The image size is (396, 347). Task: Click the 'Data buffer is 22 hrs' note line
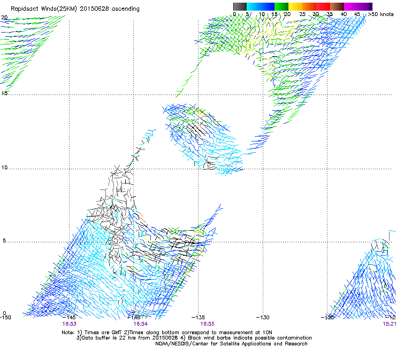[194, 338]
